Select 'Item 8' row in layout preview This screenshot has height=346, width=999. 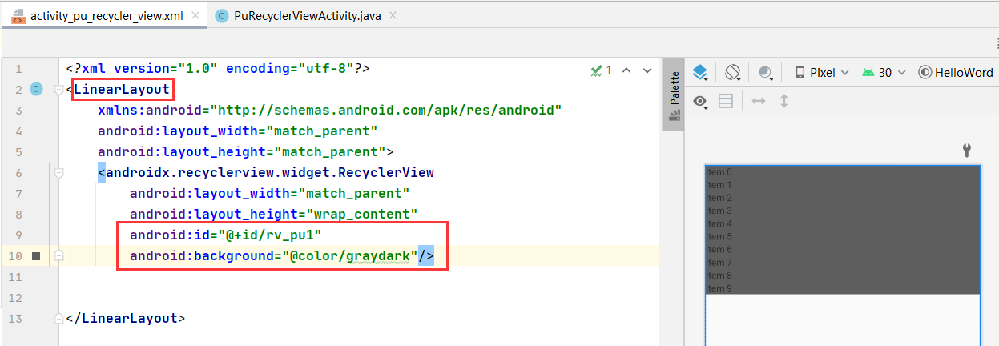point(842,276)
